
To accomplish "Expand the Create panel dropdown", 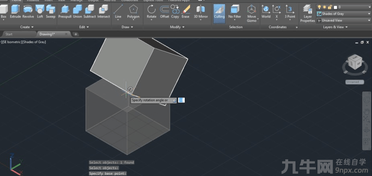I will (x=27, y=27).
